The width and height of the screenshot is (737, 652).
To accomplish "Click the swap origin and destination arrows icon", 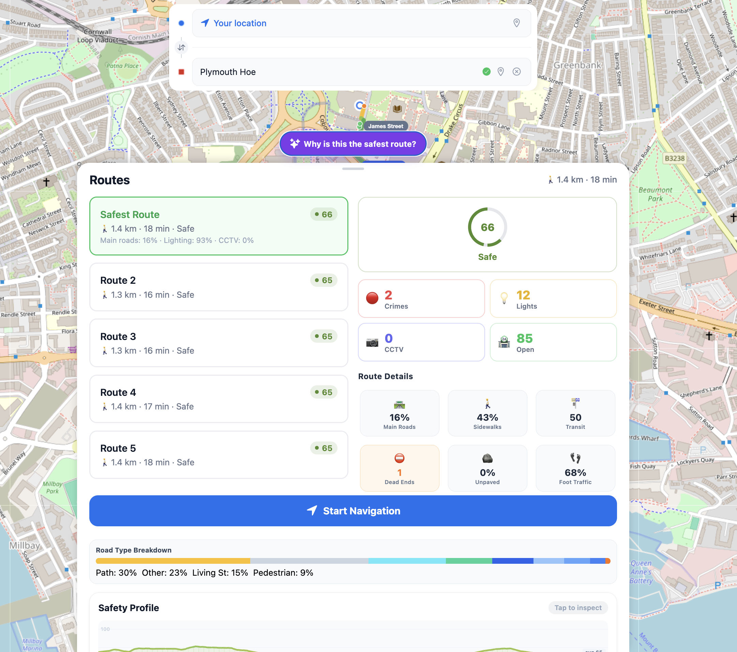I will (181, 47).
